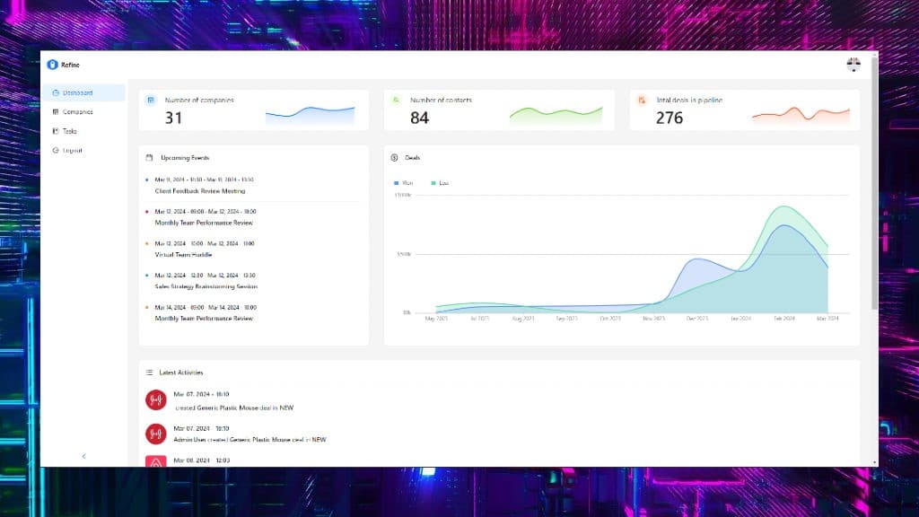This screenshot has width=919, height=517.
Task: Open Client Feedback Review Meeting event
Action: tap(200, 191)
